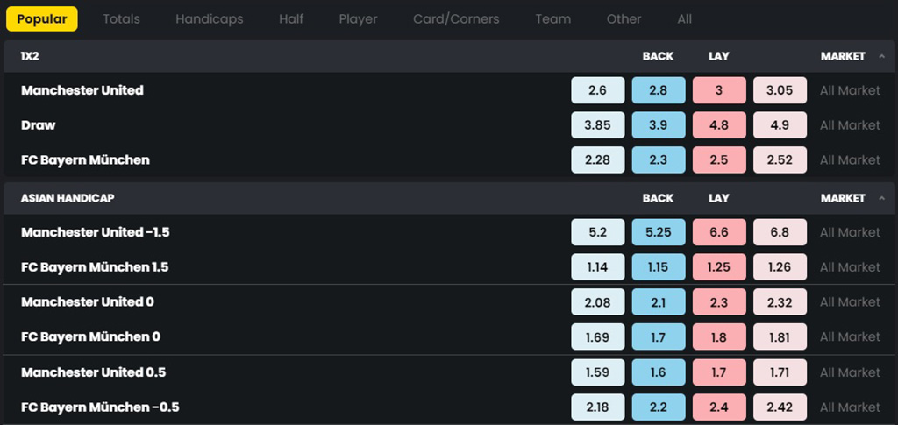
Task: Open All Market link for Draw
Action: pyautogui.click(x=850, y=125)
